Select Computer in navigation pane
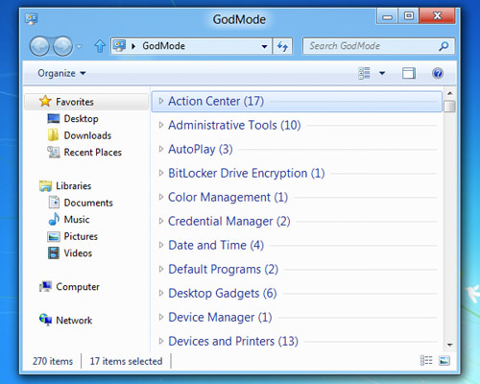Screen dimensions: 480x384 [x=78, y=287]
